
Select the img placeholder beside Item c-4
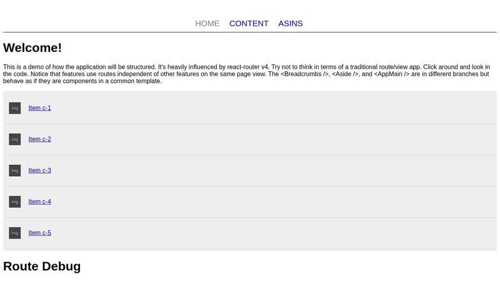[15, 202]
